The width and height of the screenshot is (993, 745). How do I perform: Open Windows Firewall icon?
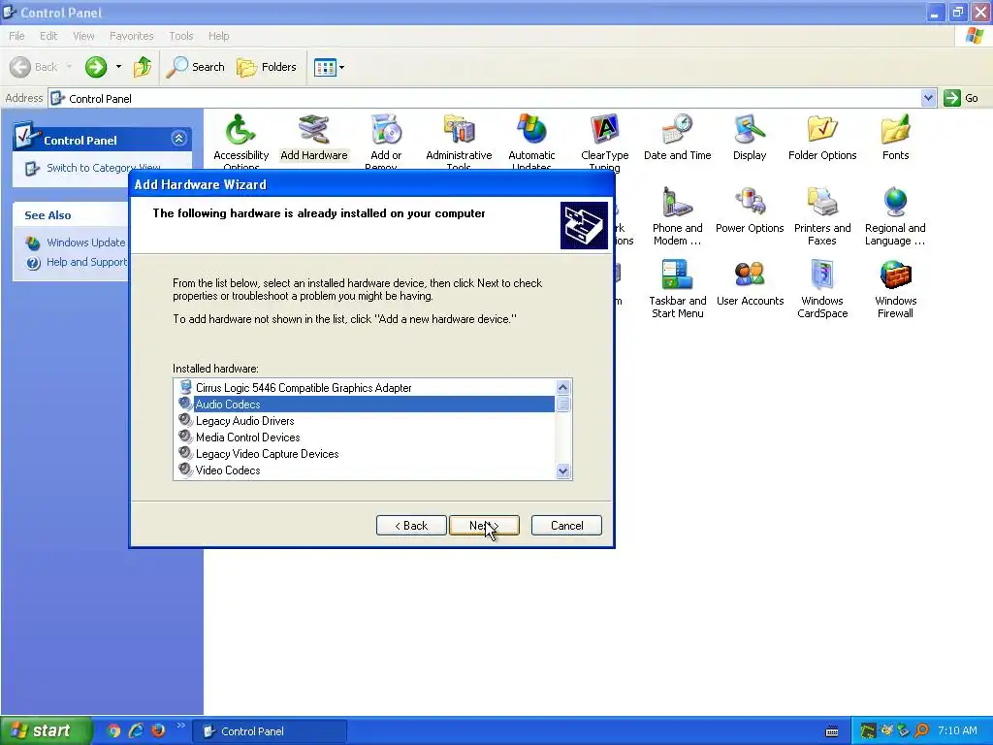pyautogui.click(x=895, y=289)
